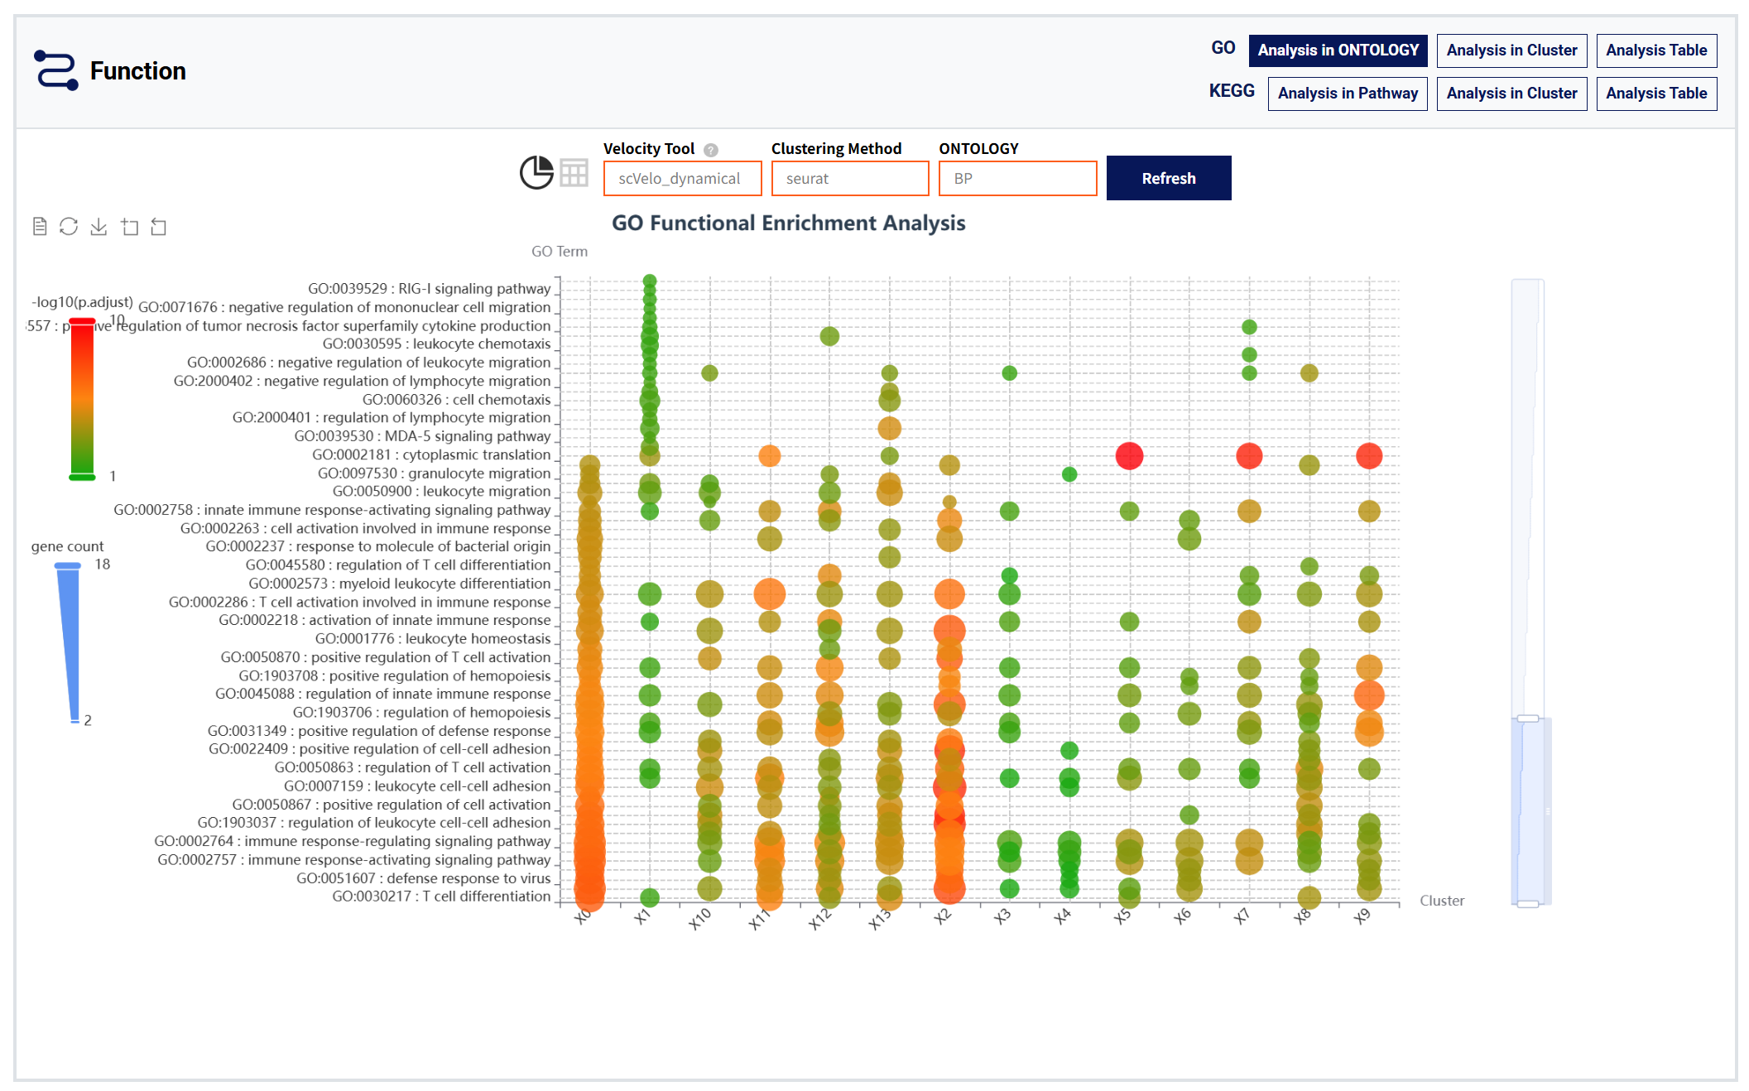
Task: Open the Clustering Method dropdown
Action: (849, 179)
